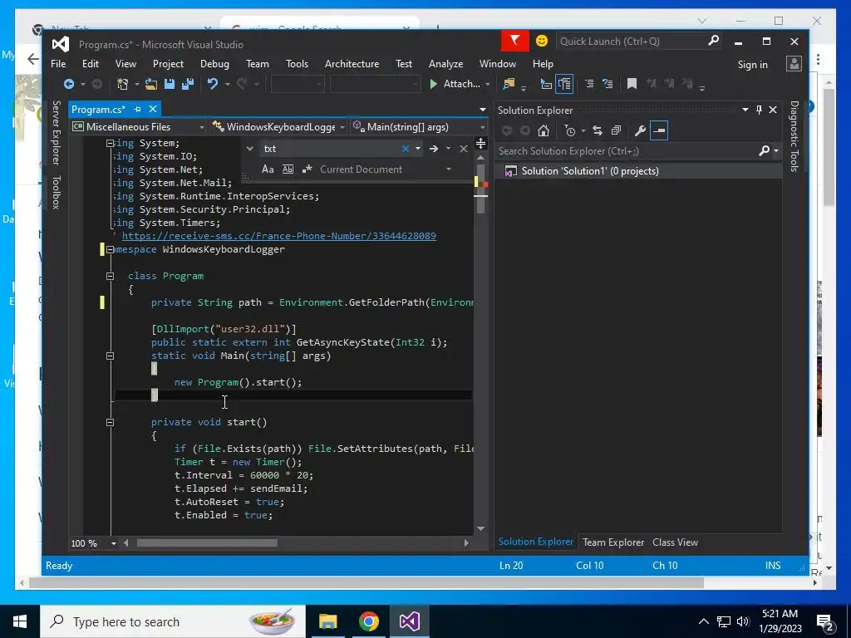
Task: Collapse the class Program code block
Action: (x=111, y=276)
